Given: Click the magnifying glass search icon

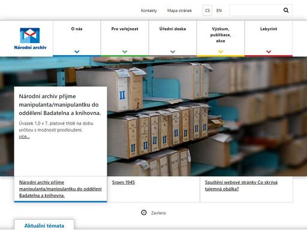Looking at the screenshot, I should 286,10.
